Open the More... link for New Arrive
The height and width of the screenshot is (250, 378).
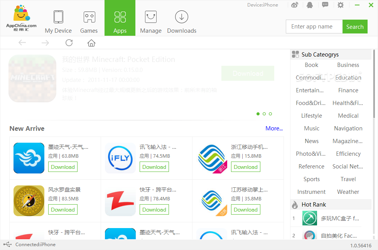pyautogui.click(x=274, y=128)
